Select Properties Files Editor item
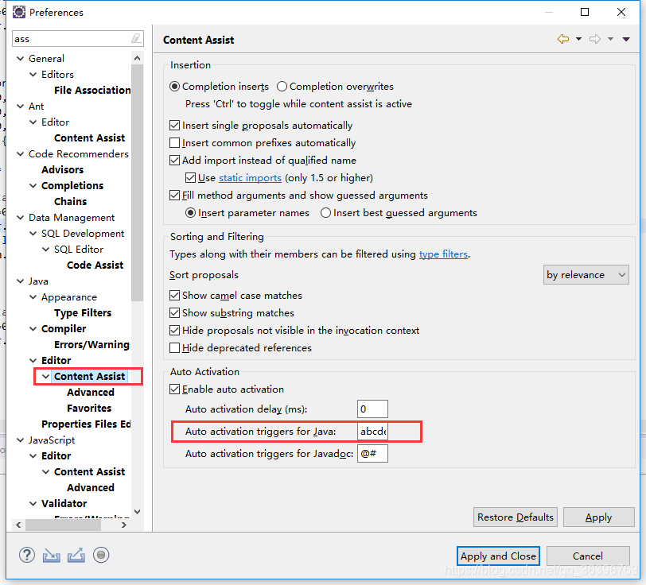This screenshot has height=585, width=646. point(86,424)
